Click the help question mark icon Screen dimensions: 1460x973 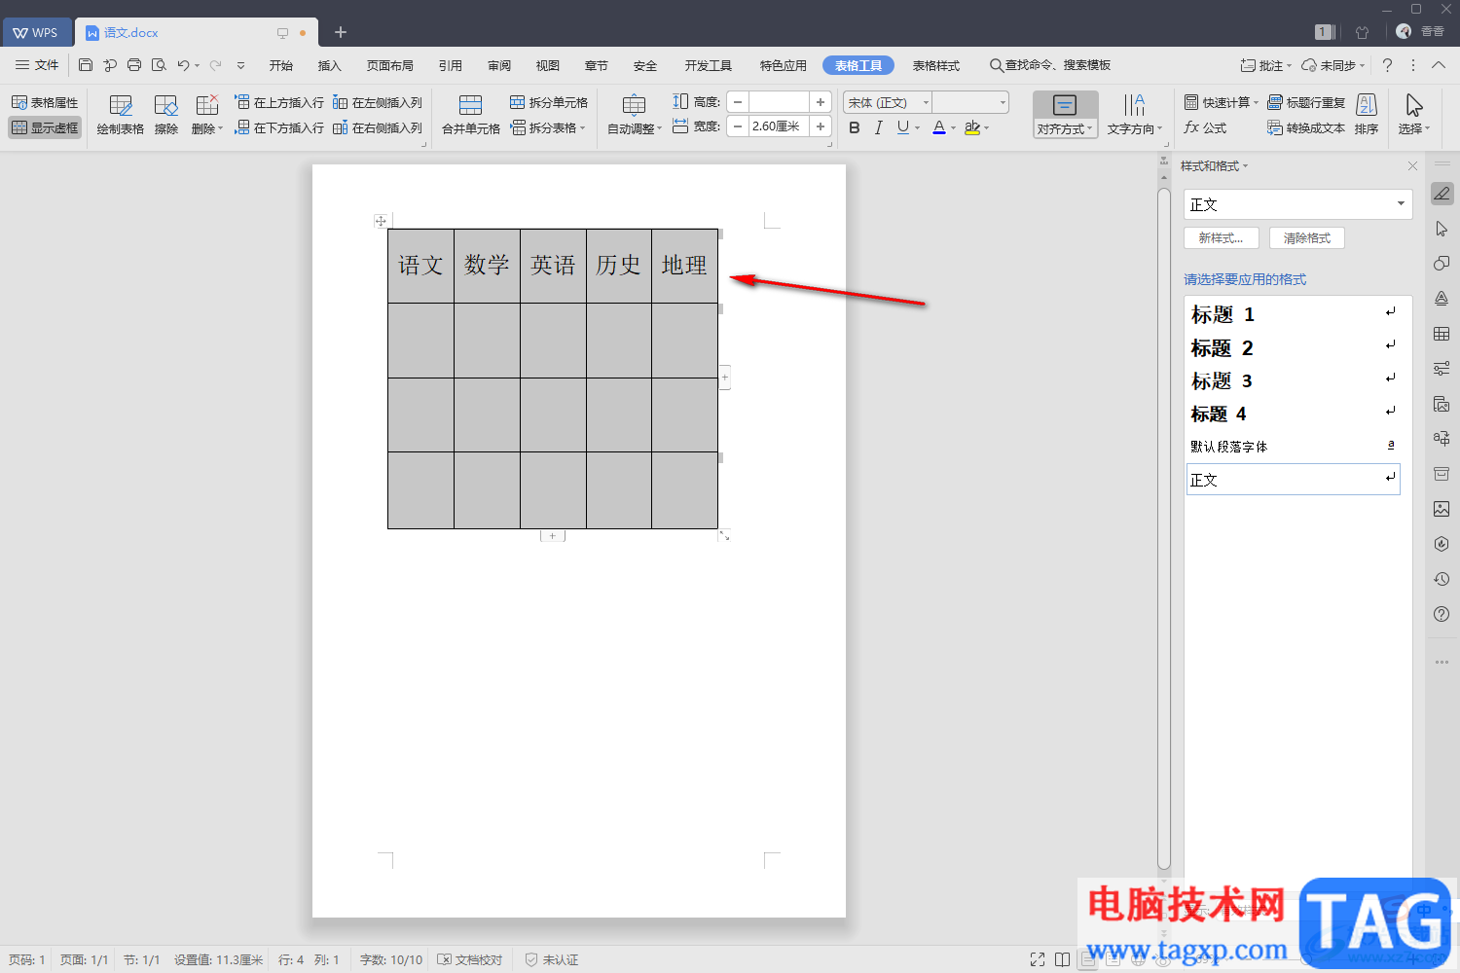1387,65
